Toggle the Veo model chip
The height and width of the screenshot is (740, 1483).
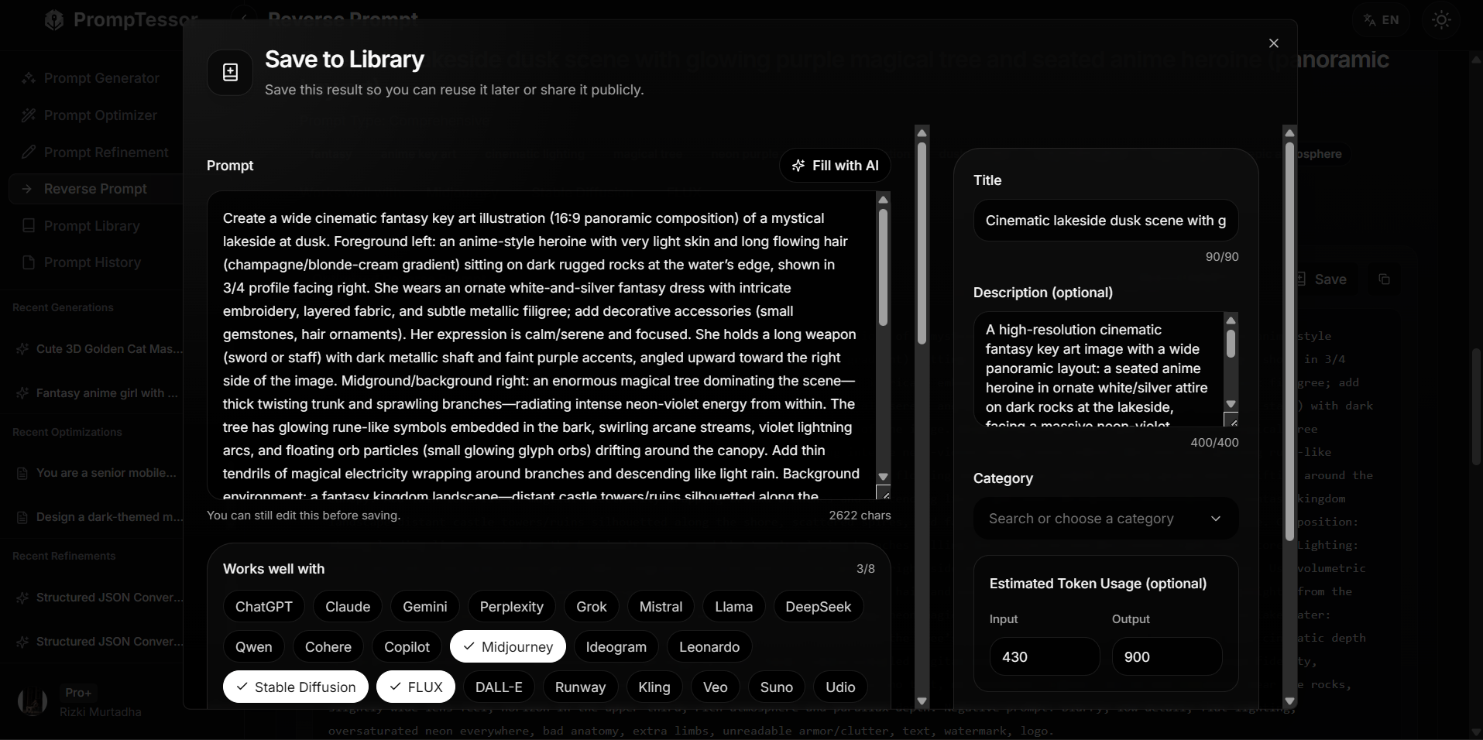point(716,687)
